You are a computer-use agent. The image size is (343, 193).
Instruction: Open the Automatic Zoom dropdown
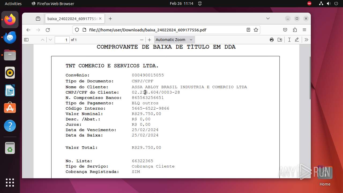(174, 40)
